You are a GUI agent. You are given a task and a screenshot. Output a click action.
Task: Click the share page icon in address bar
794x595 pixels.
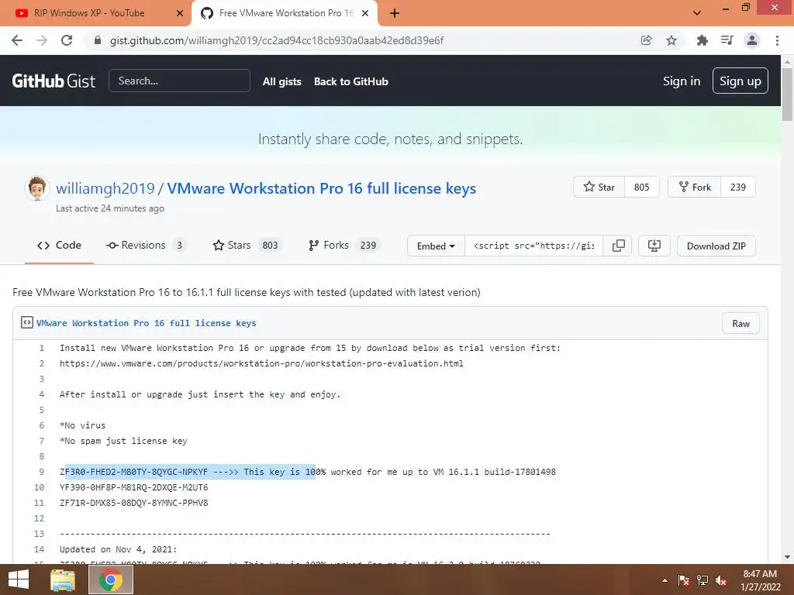tap(646, 40)
